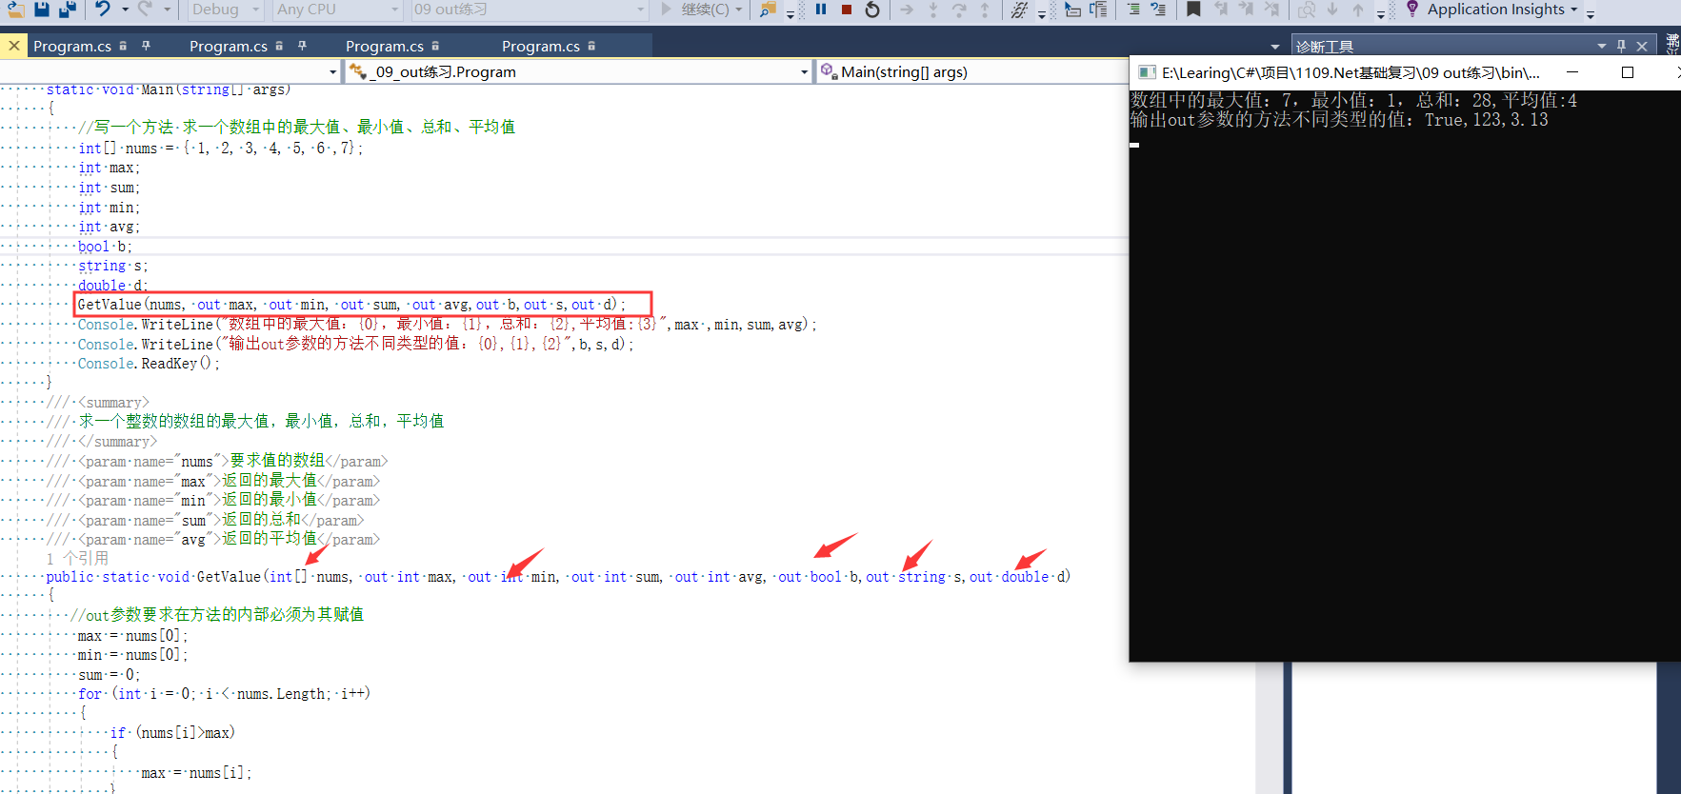
Task: Click the Step Out icon
Action: click(x=985, y=10)
